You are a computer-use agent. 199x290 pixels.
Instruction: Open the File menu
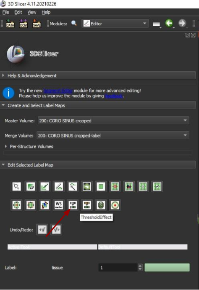point(5,12)
